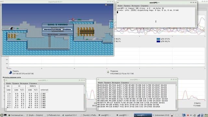
Task: Click the '418,8 МиБ (2,1%) из 19,1 ГиБ' swap value
Action: click(122, 74)
